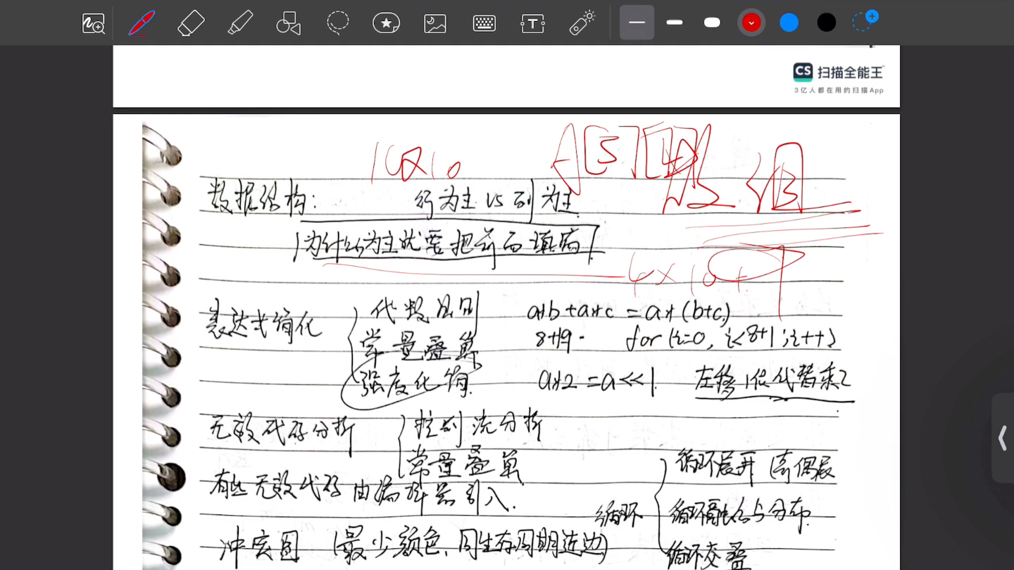Open the red color swatch options

point(751,23)
